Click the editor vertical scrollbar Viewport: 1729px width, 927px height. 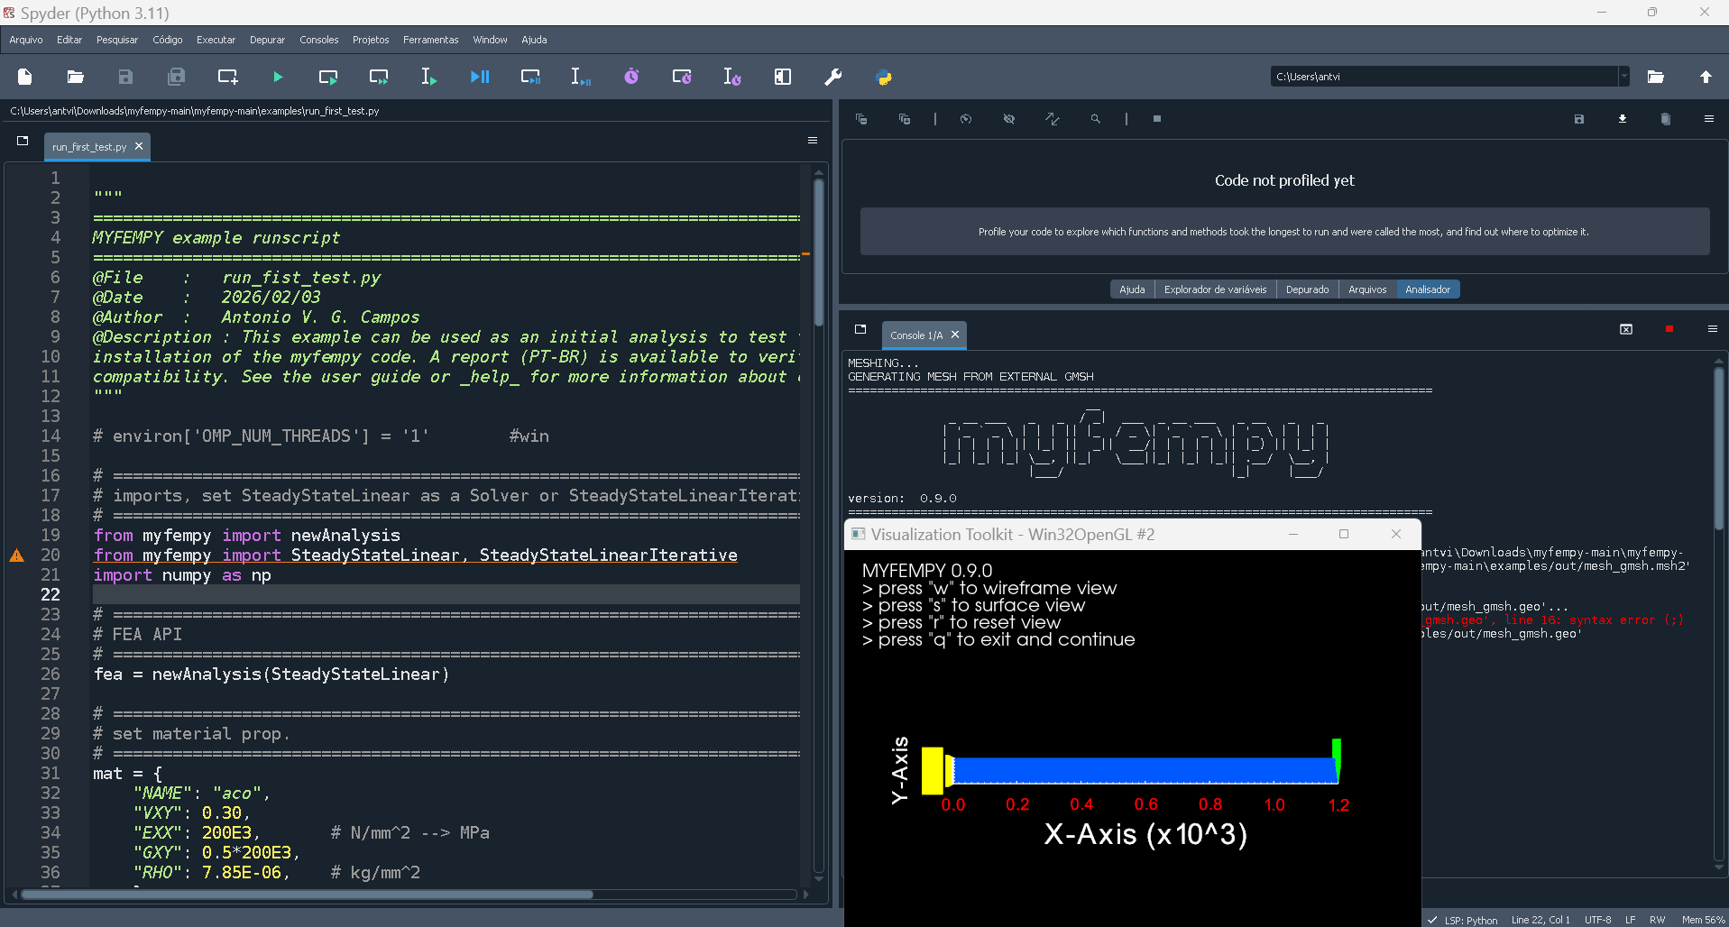pyautogui.click(x=819, y=252)
